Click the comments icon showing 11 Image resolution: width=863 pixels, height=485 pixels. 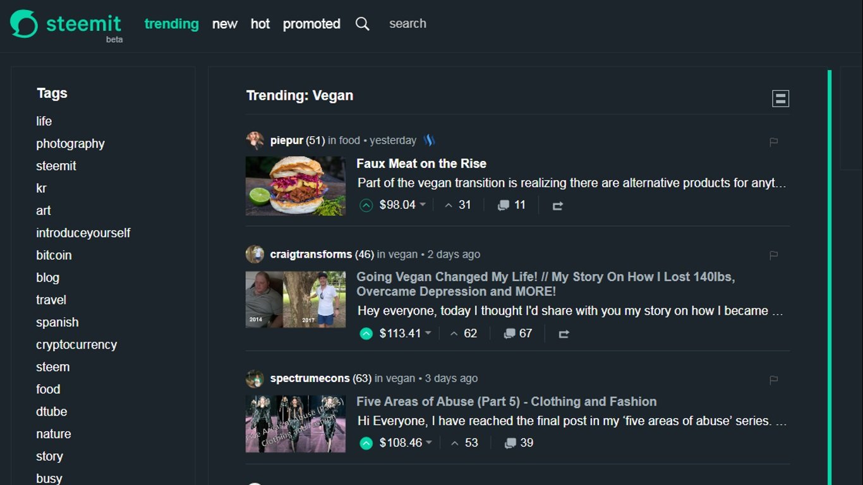(x=510, y=205)
